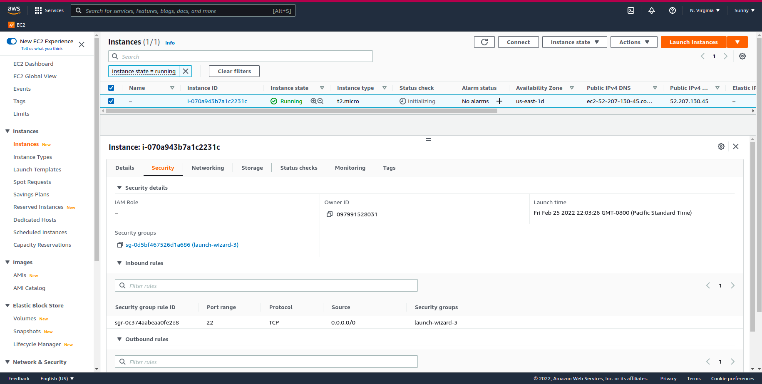
Task: Go to next inbound rules page
Action: click(733, 285)
